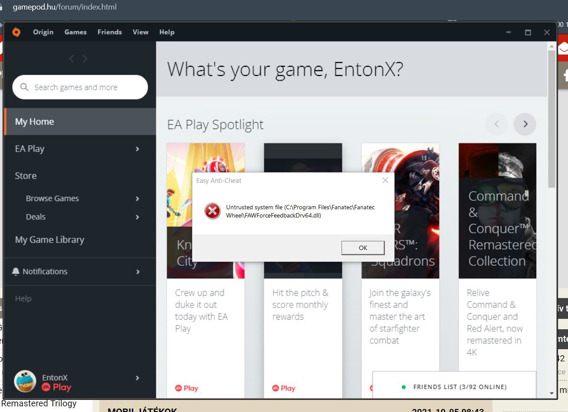Show previous EA Play Spotlight items
Viewport: 568px width, 412px height.
click(x=496, y=124)
